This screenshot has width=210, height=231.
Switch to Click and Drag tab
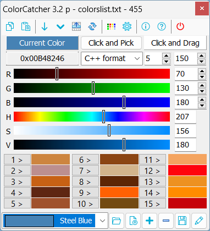[175, 43]
